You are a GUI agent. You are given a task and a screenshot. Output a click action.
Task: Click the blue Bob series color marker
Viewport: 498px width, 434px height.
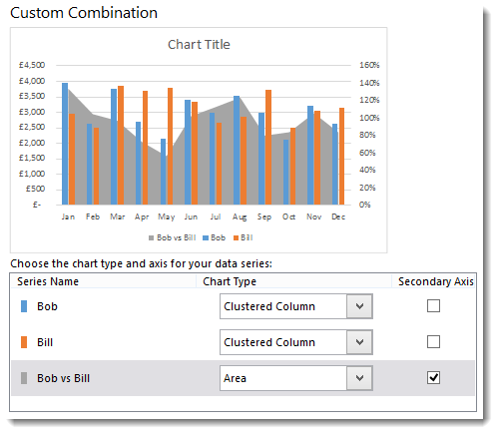(x=24, y=306)
